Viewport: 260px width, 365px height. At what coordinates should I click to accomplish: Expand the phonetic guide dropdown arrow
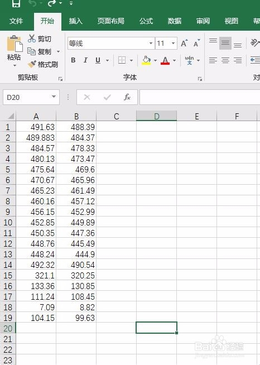[198, 60]
